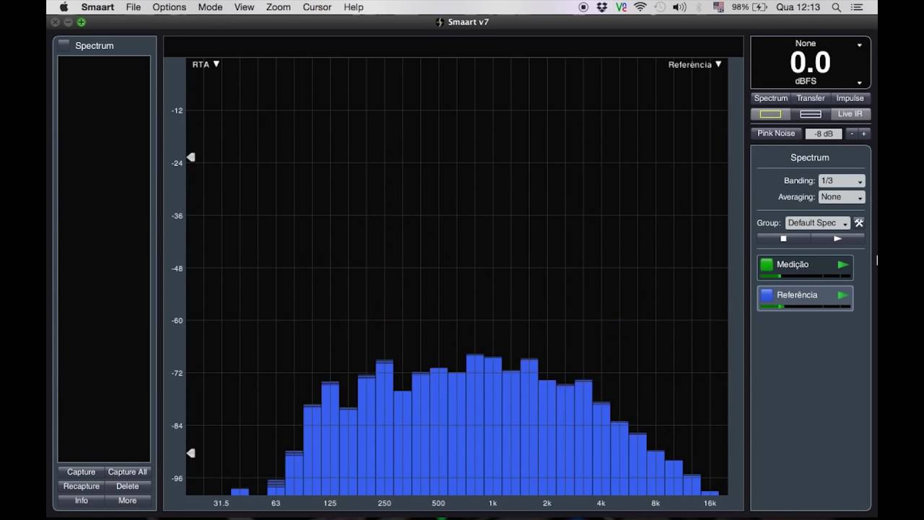Viewport: 924px width, 520px height.
Task: Open the V2 menu bar icon
Action: click(622, 7)
